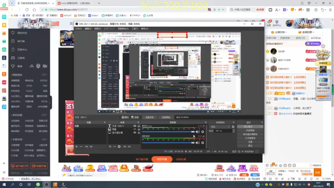Remove scene using the minus icon
The height and width of the screenshot is (188, 334).
81,147
